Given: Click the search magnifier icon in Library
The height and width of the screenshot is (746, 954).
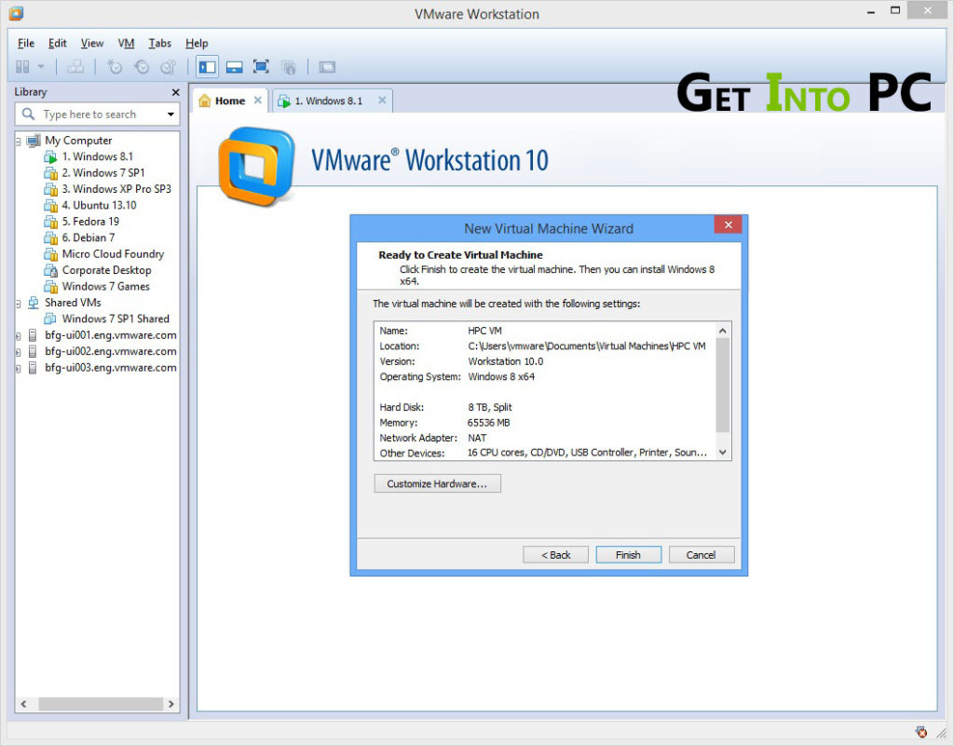Looking at the screenshot, I should pyautogui.click(x=28, y=114).
